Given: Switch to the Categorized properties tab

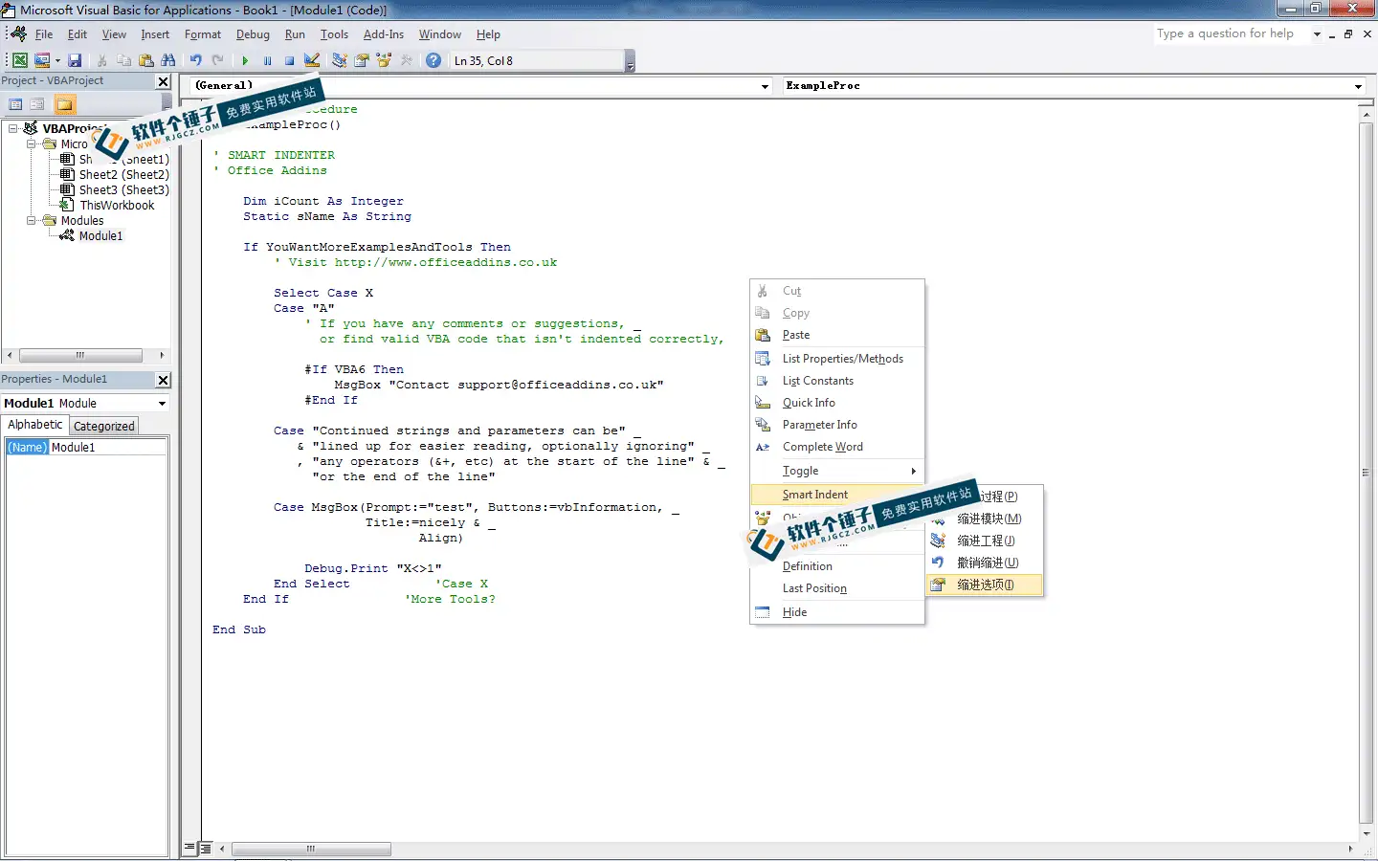Looking at the screenshot, I should [104, 427].
